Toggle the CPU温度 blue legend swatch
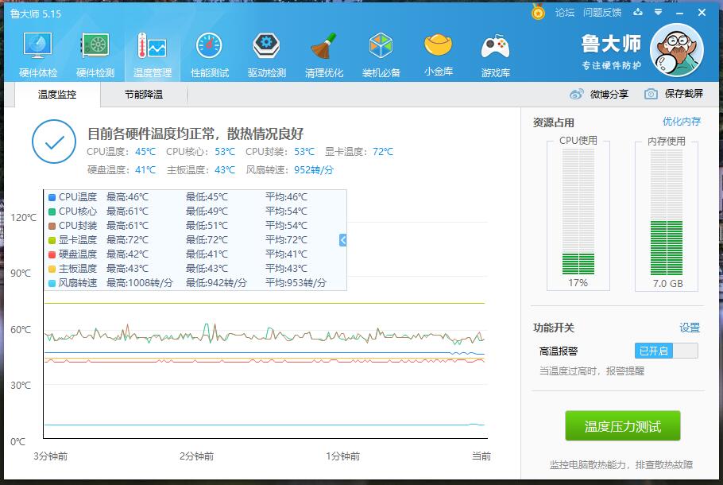 click(x=52, y=197)
